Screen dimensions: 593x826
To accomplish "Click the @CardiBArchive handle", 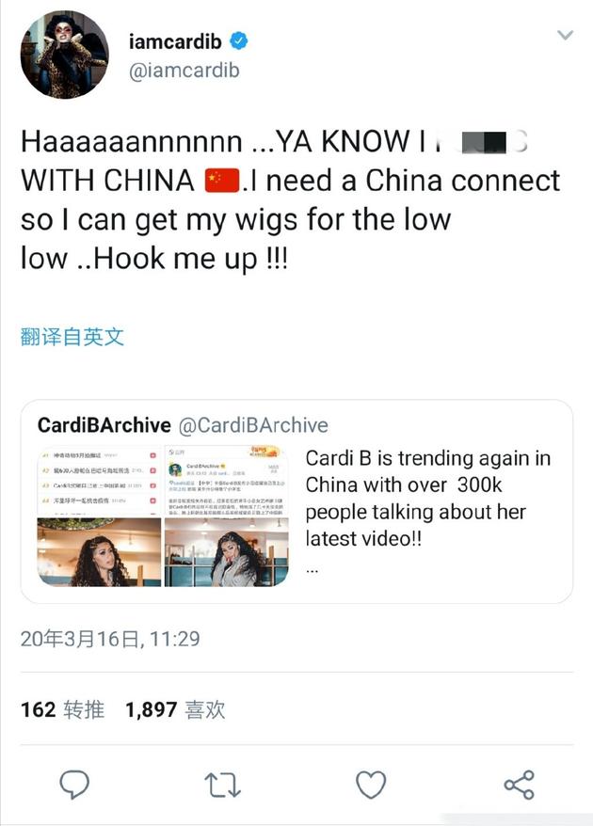I will 253,425.
